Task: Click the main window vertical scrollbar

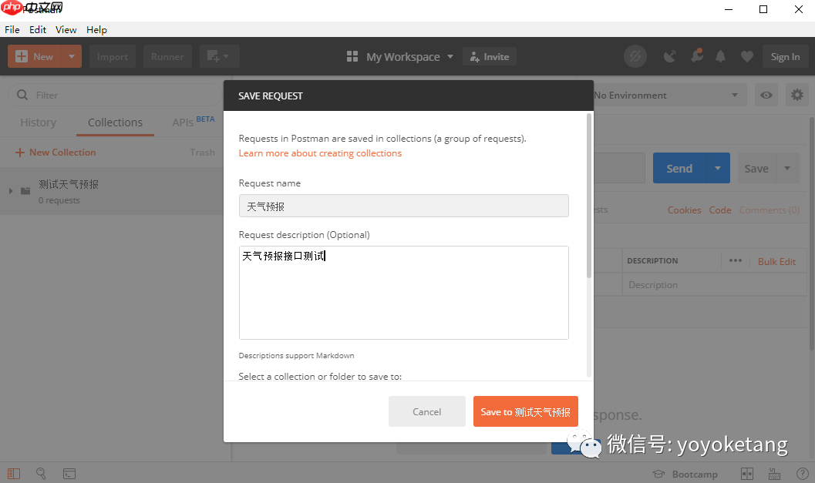Action: [812, 233]
